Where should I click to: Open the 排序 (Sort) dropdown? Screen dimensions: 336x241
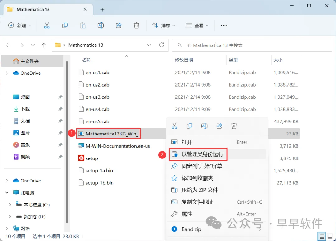click(164, 26)
